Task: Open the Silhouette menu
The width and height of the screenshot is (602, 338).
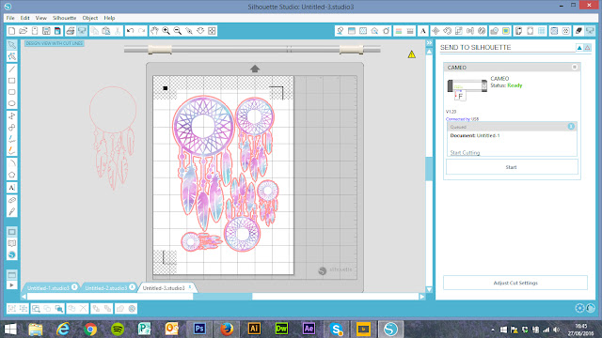Action: pos(64,18)
